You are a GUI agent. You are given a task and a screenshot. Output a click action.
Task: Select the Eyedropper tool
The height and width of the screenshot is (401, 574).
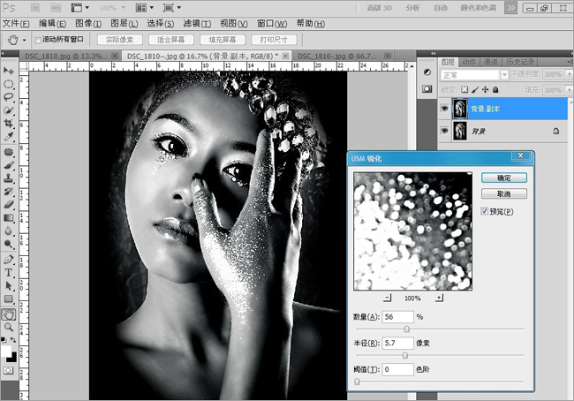coord(9,137)
